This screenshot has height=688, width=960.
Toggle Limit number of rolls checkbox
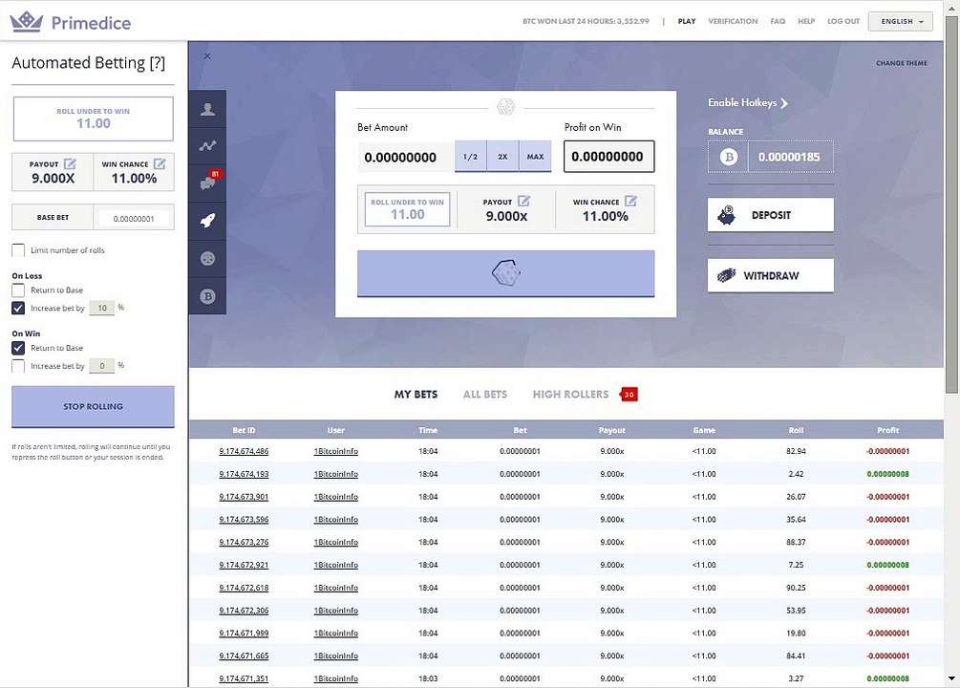pyautogui.click(x=18, y=250)
